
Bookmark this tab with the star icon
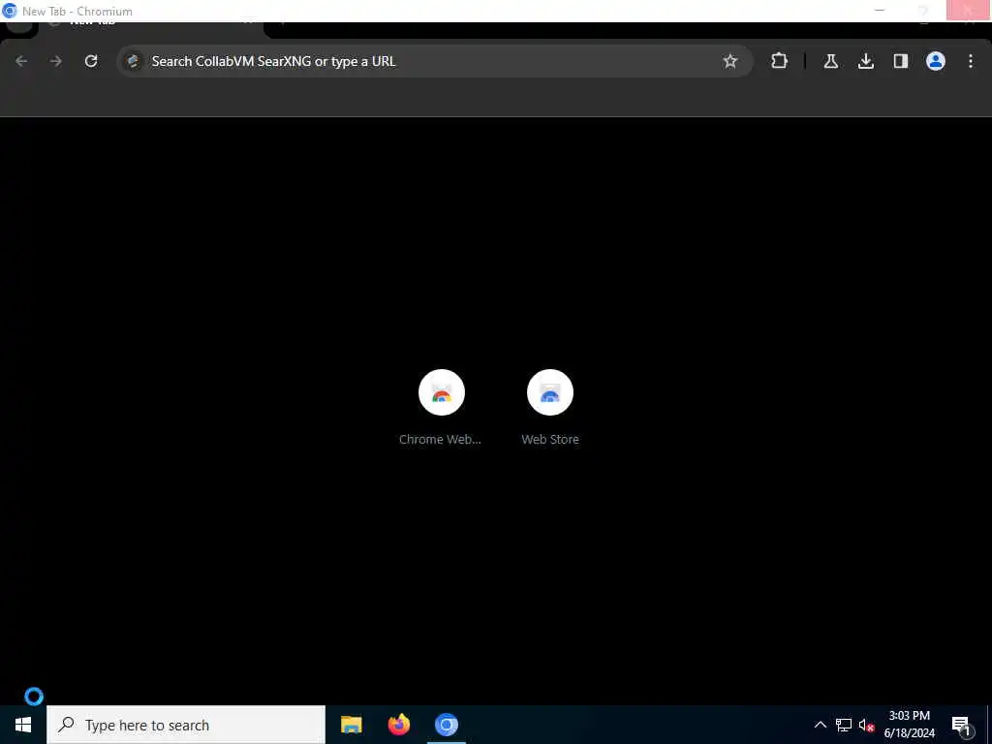click(x=730, y=61)
